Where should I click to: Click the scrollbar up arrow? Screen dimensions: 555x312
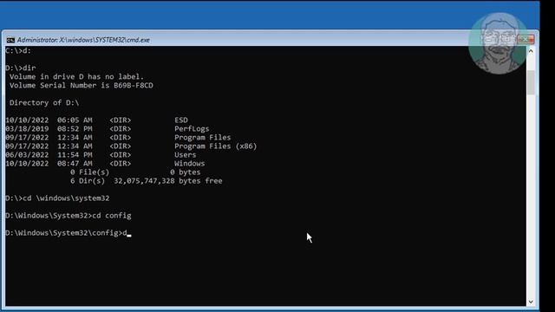(531, 51)
